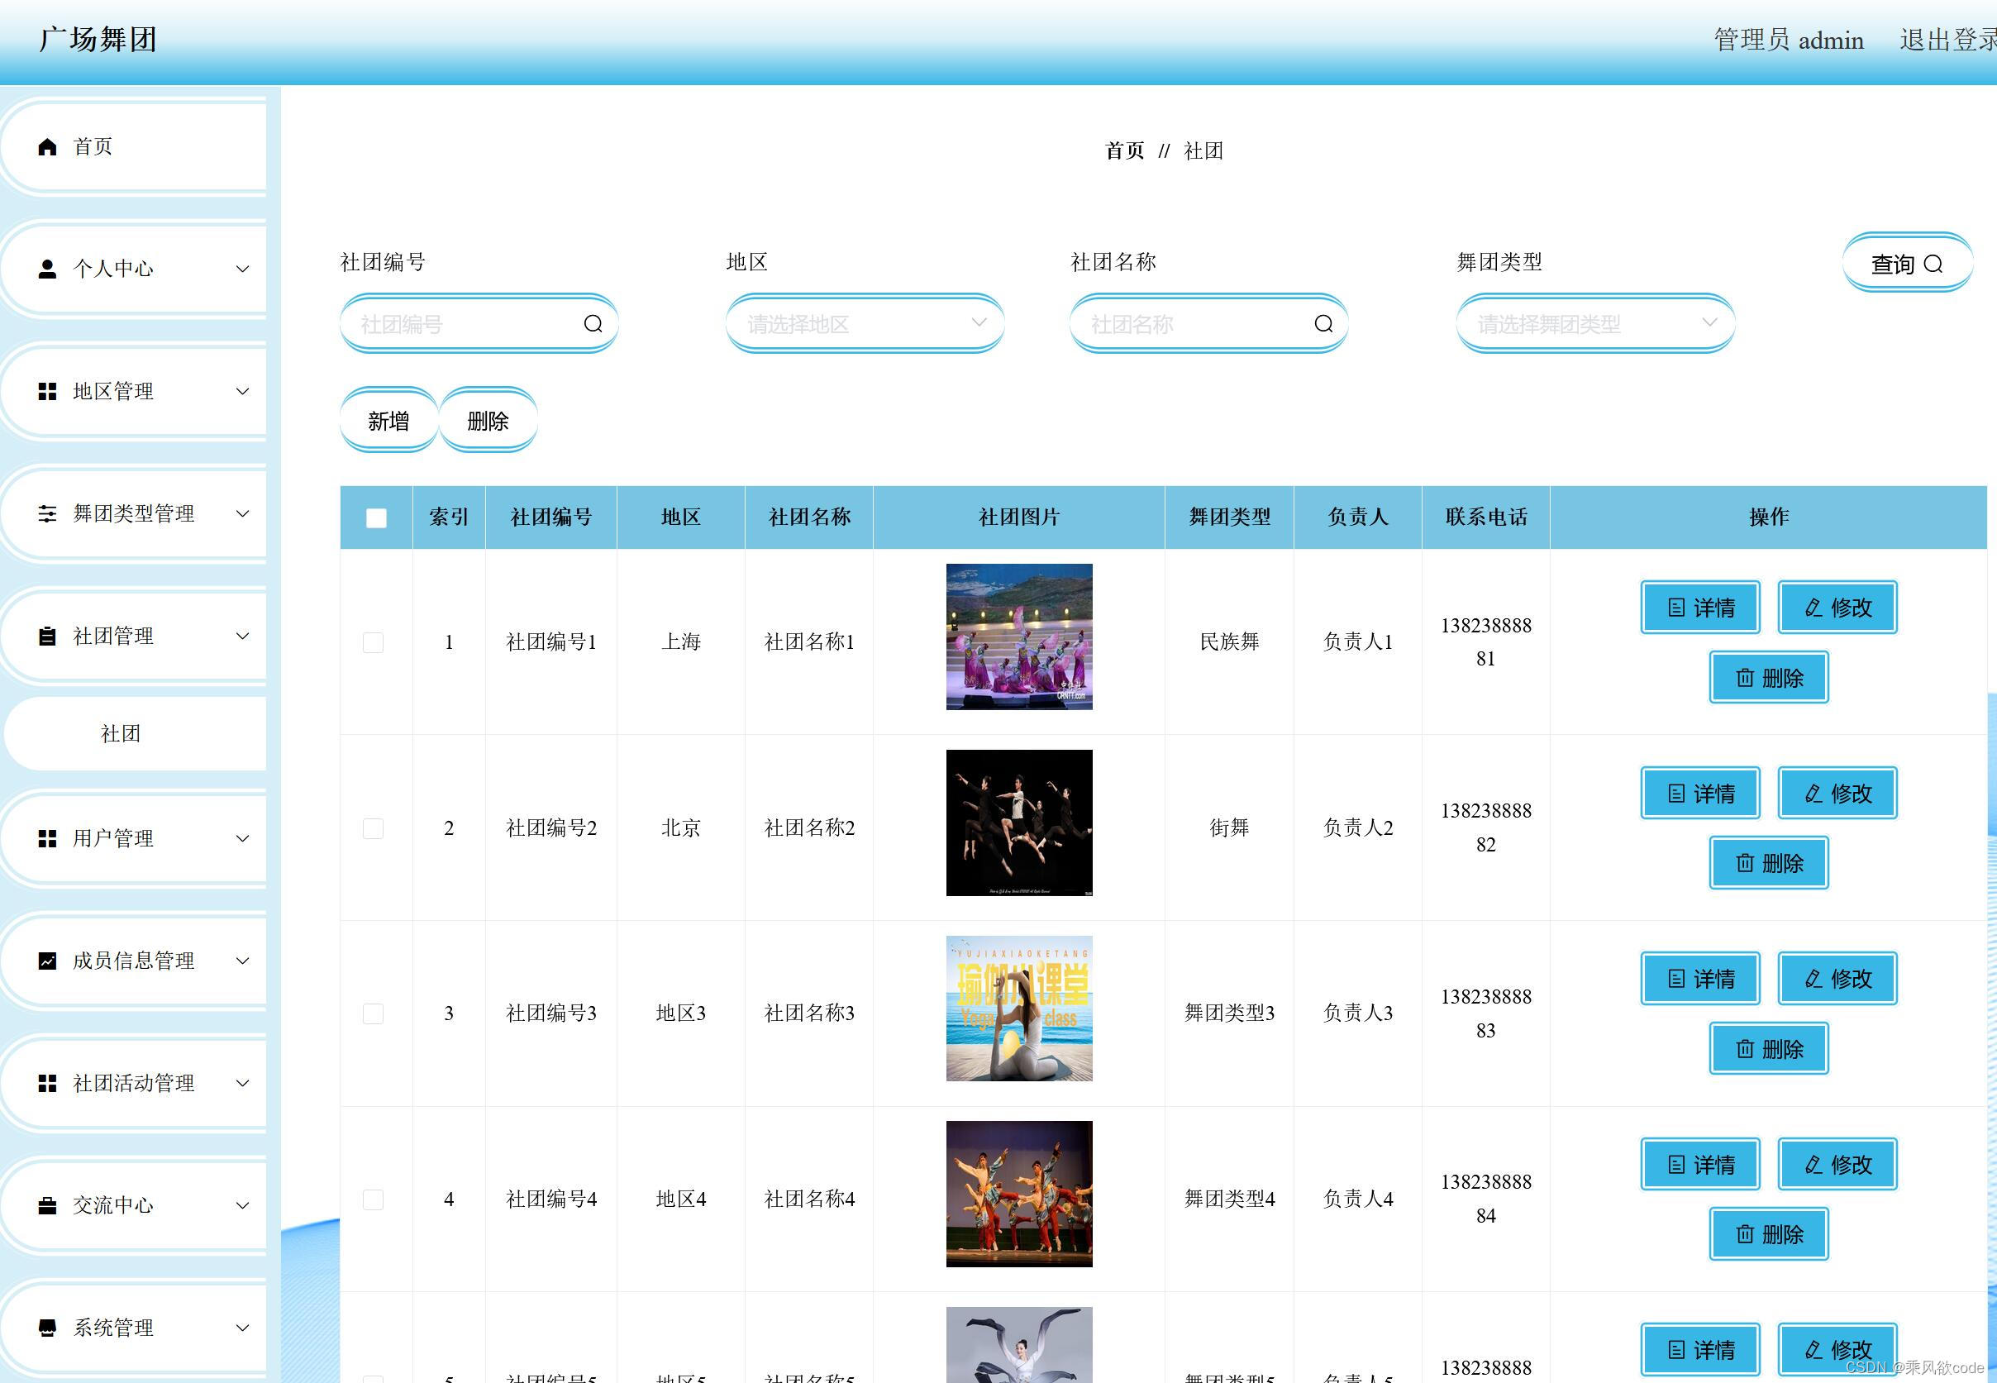Check the checkbox for row 社团编号3
The width and height of the screenshot is (1997, 1383).
coord(374,1013)
